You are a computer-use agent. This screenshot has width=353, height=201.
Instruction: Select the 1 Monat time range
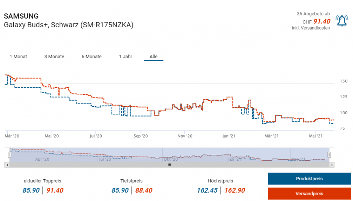[x=18, y=57]
